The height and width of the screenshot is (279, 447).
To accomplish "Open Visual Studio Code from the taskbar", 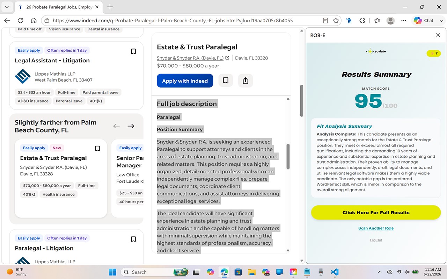I will (x=335, y=272).
